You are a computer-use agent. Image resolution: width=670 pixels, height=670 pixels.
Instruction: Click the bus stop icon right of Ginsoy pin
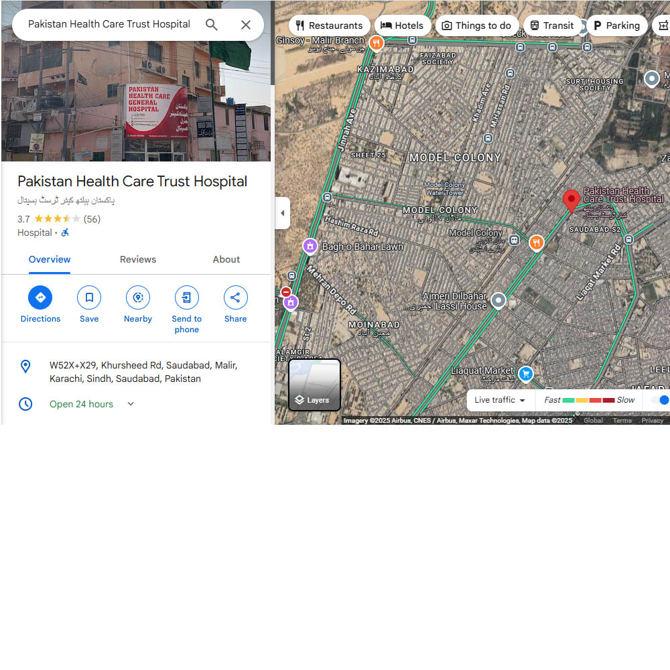coord(412,40)
